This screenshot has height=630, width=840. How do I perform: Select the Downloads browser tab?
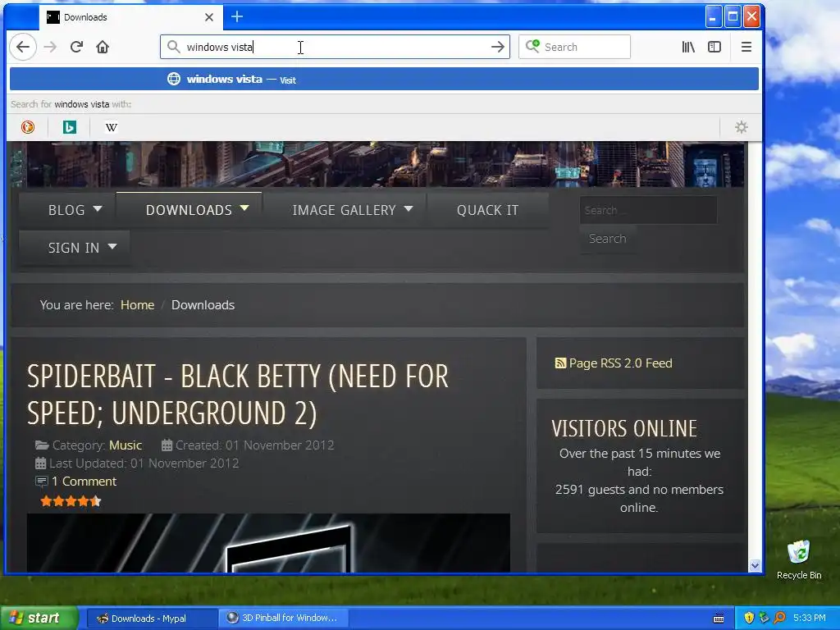coord(131,17)
